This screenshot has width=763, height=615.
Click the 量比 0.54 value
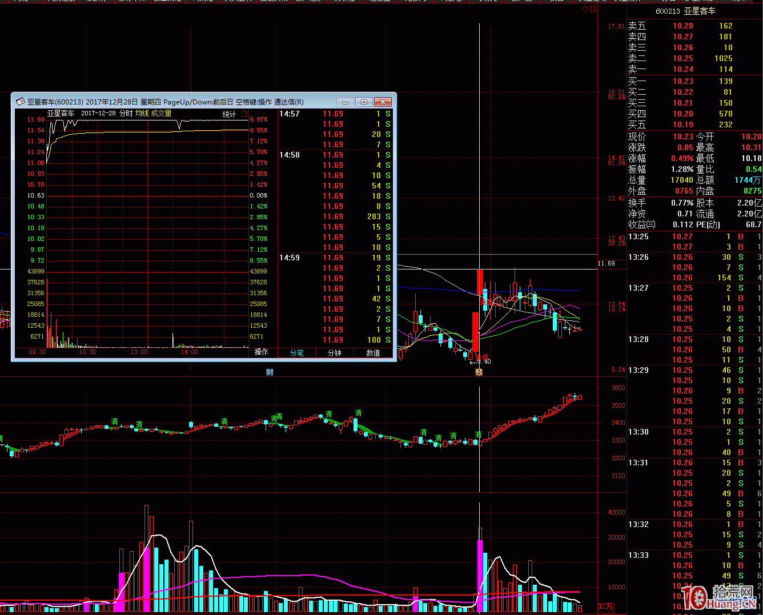753,169
